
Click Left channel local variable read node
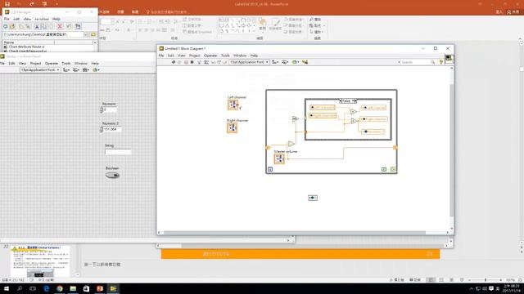click(322, 107)
